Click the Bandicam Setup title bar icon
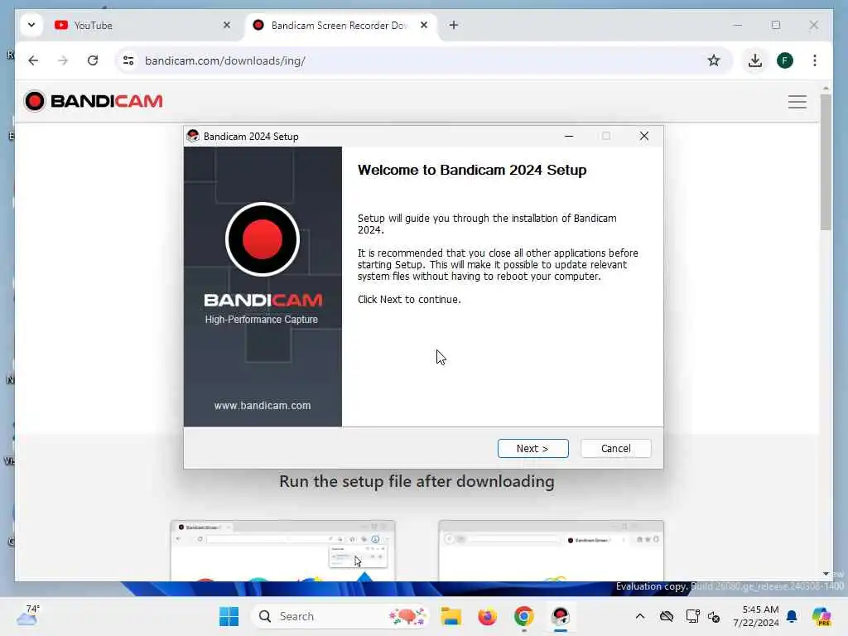 192,137
